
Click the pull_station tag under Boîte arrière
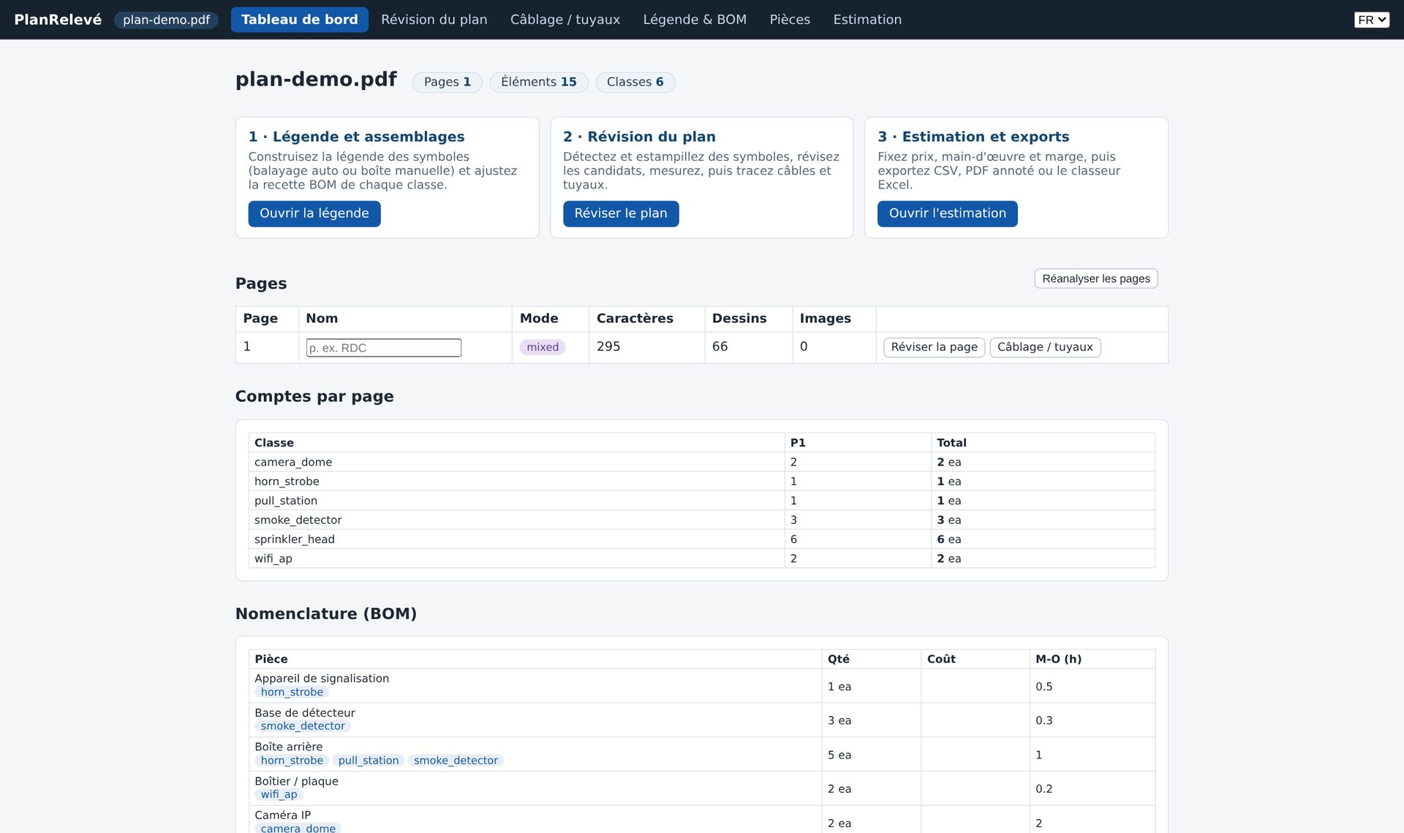(x=369, y=761)
